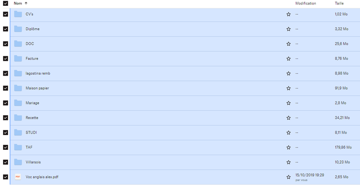Mark Maison papier folder as starred
360x188 pixels.
pos(288,88)
